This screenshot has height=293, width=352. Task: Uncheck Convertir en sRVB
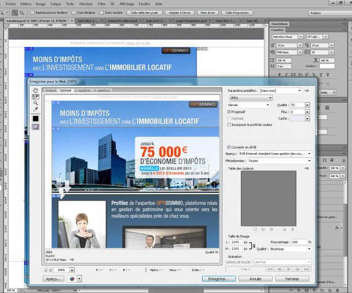[x=229, y=147]
